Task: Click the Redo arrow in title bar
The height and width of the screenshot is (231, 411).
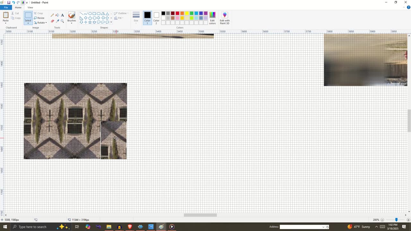Action: 18,3
